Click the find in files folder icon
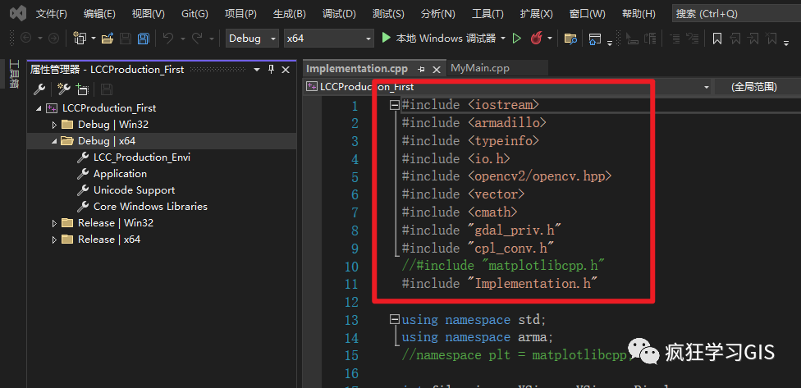 (x=570, y=39)
